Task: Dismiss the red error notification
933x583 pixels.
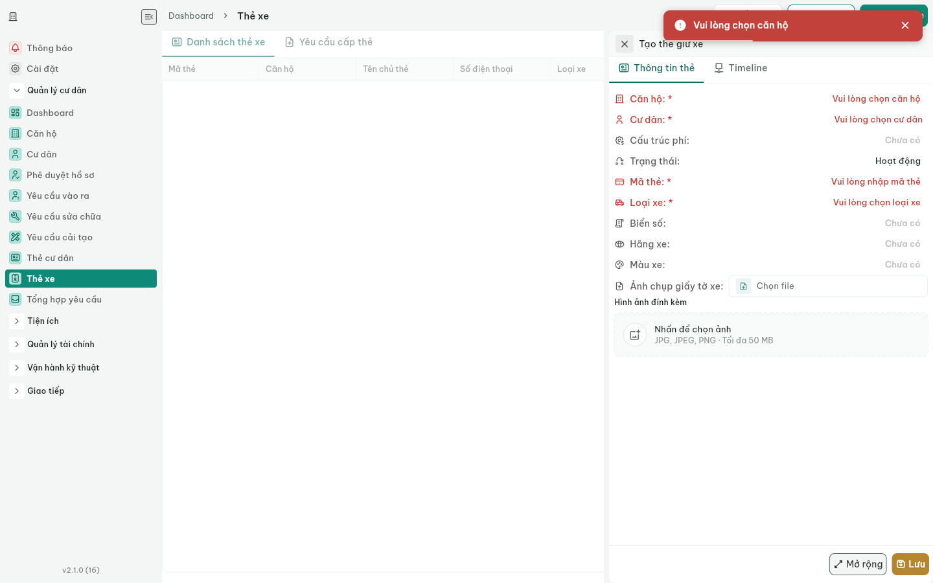Action: point(905,25)
